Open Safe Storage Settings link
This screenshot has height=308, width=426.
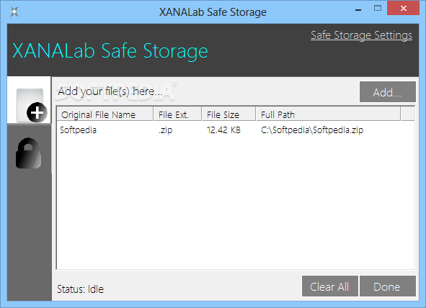[x=361, y=35]
